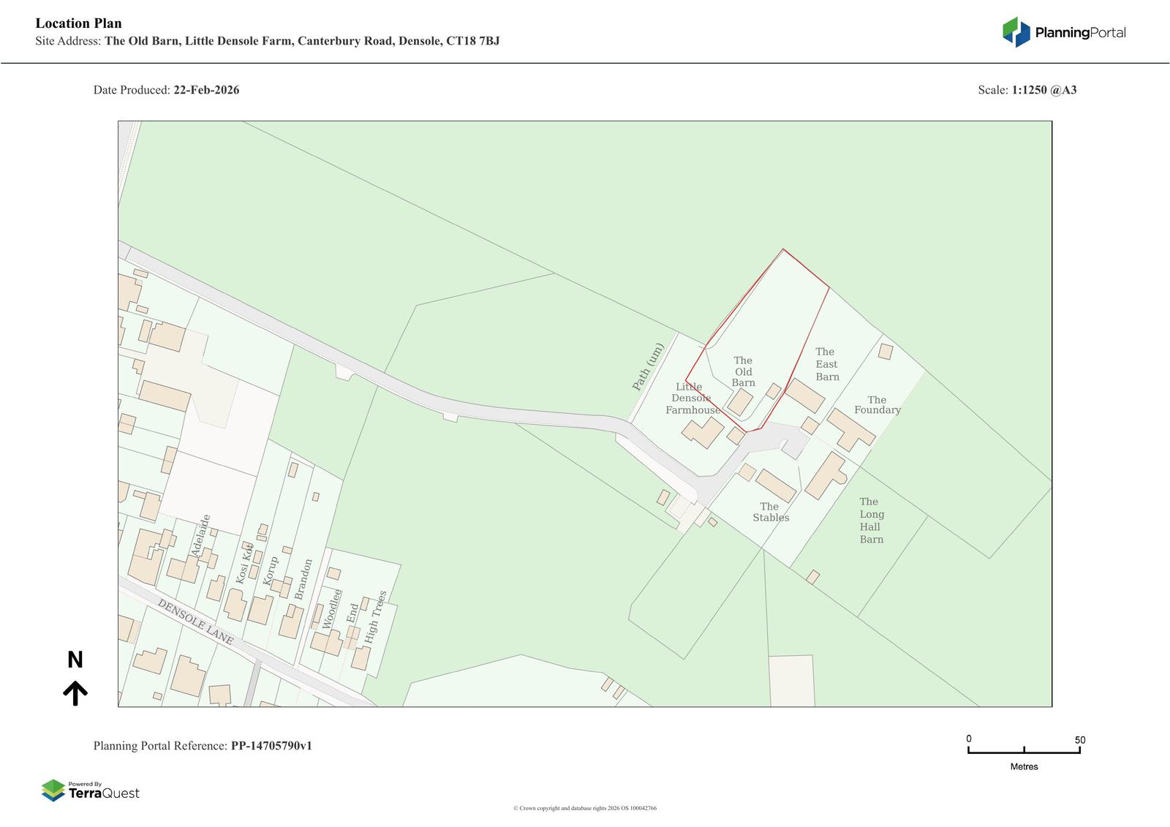Click the High Trees property label
Screen dimensions: 1170x827
pos(374,617)
